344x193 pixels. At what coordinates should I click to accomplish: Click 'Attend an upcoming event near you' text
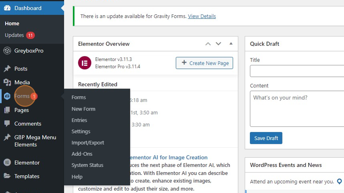pos(292,181)
